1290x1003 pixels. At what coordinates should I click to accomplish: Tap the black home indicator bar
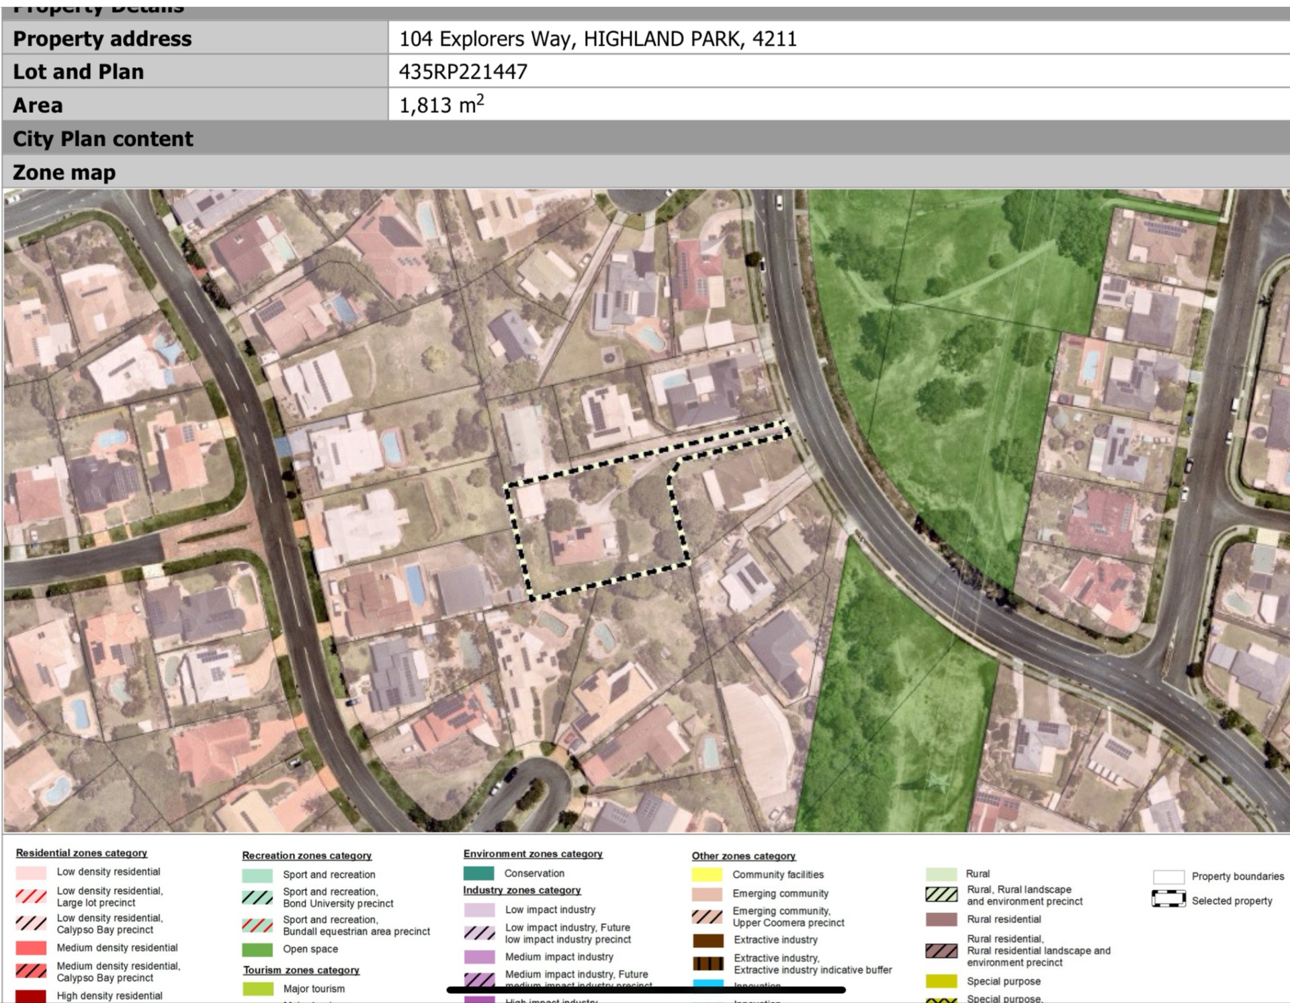645,990
